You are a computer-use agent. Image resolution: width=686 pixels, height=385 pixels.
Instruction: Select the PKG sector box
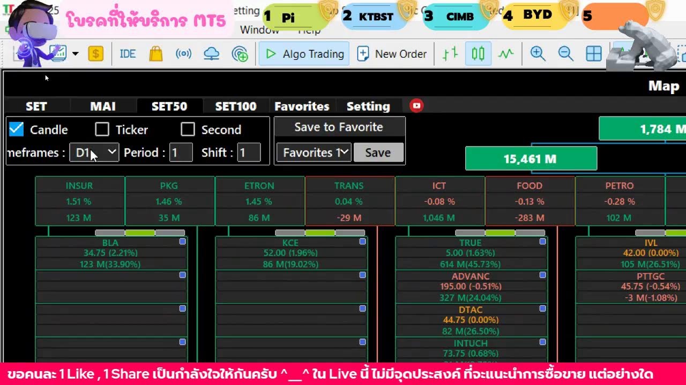click(x=169, y=202)
